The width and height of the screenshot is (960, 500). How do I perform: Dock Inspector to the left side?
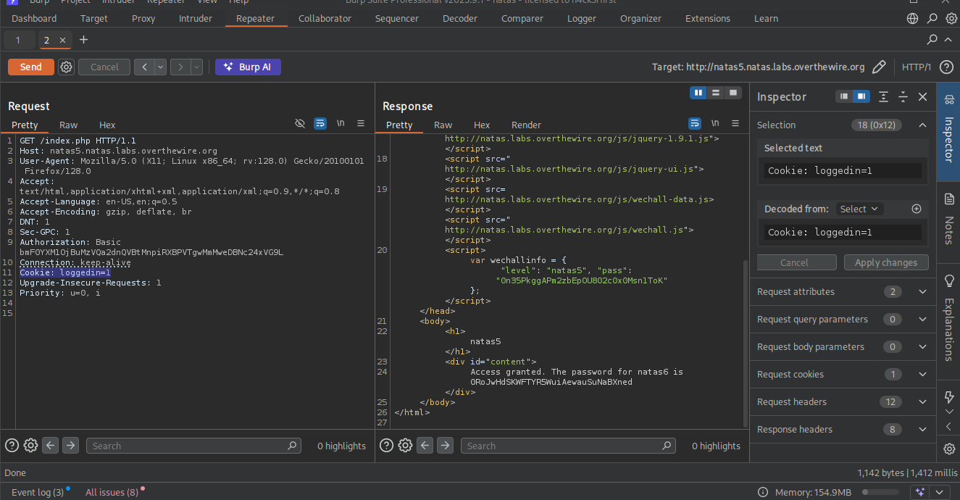(x=844, y=96)
